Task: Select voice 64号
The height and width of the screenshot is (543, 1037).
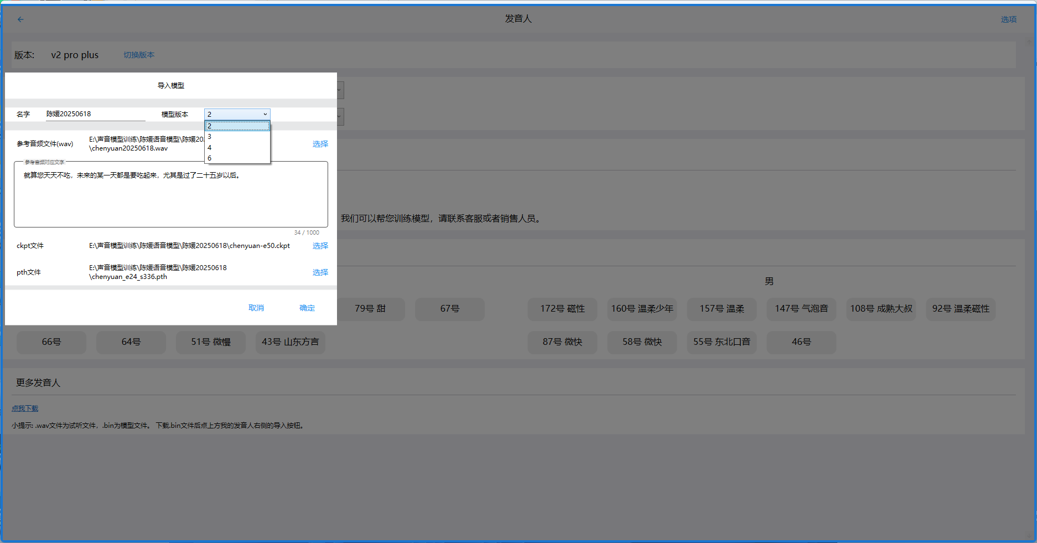Action: coord(131,342)
